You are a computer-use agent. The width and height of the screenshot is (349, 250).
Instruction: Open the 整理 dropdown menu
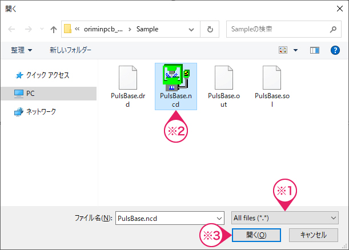[x=22, y=50]
